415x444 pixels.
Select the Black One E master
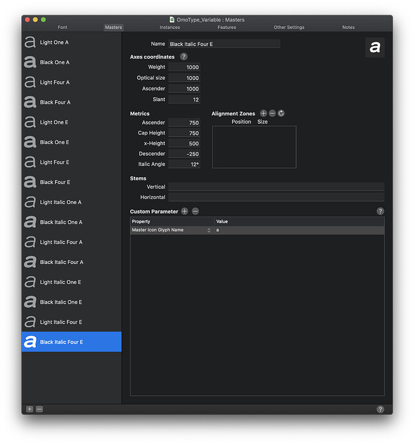click(x=71, y=142)
